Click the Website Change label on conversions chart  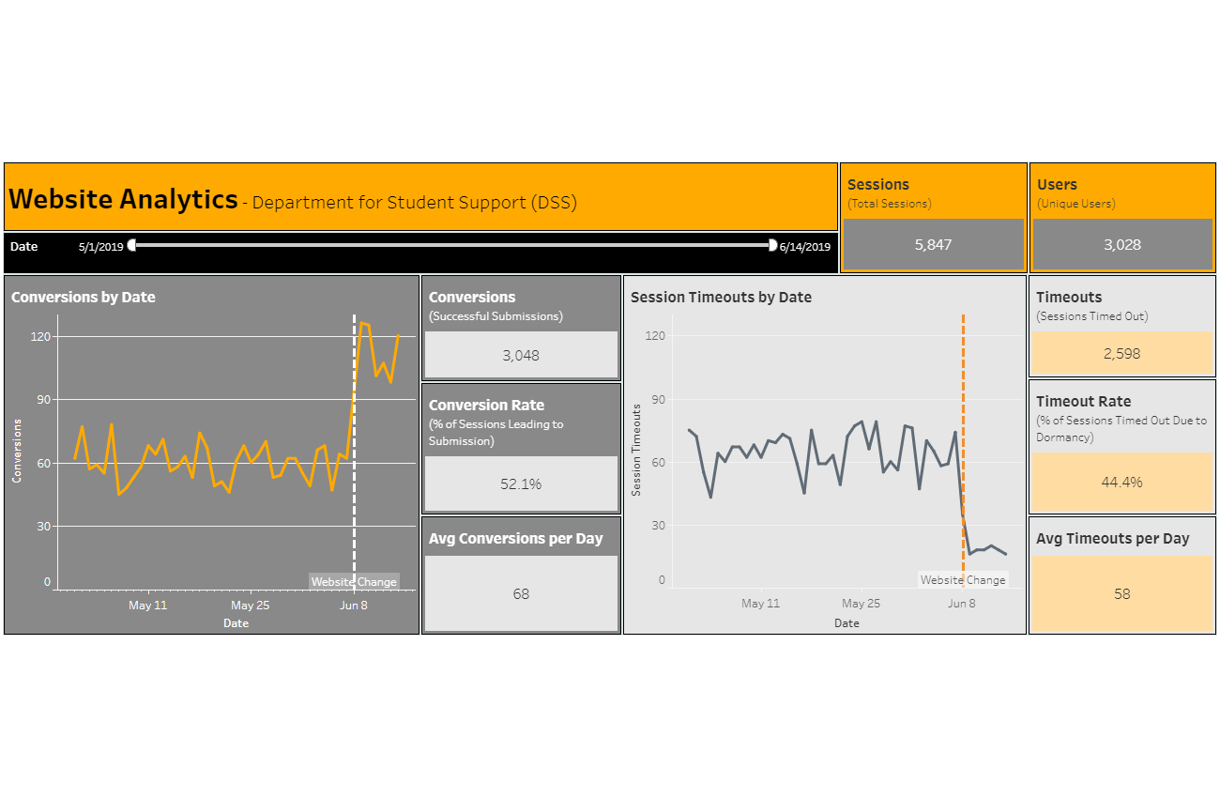(x=354, y=581)
